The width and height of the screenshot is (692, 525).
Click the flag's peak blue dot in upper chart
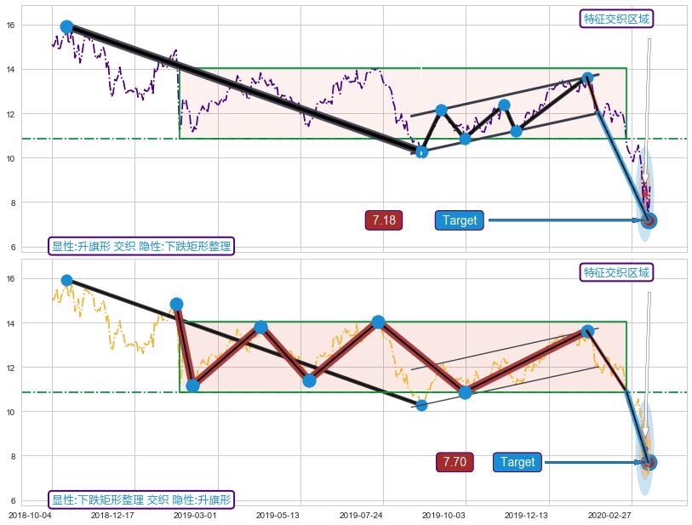pos(587,77)
